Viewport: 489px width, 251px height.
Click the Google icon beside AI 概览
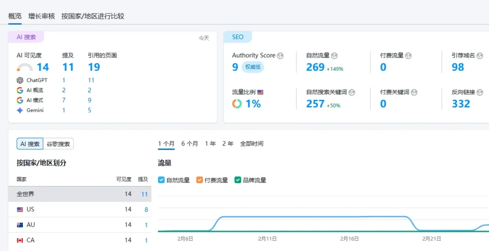point(20,90)
